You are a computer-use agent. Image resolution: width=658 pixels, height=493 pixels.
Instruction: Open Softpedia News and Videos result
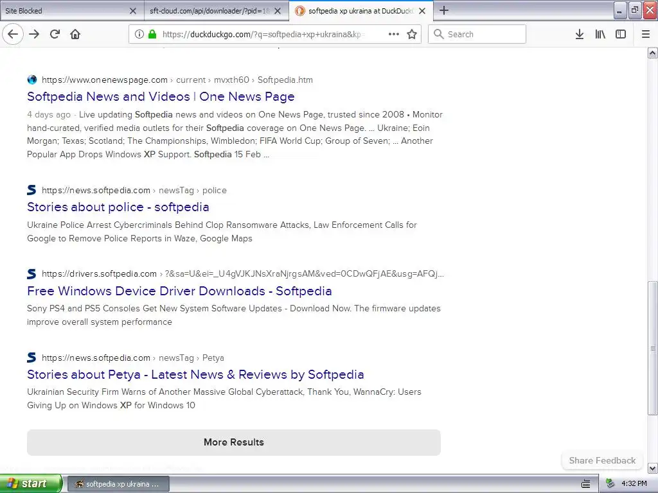[x=161, y=96]
